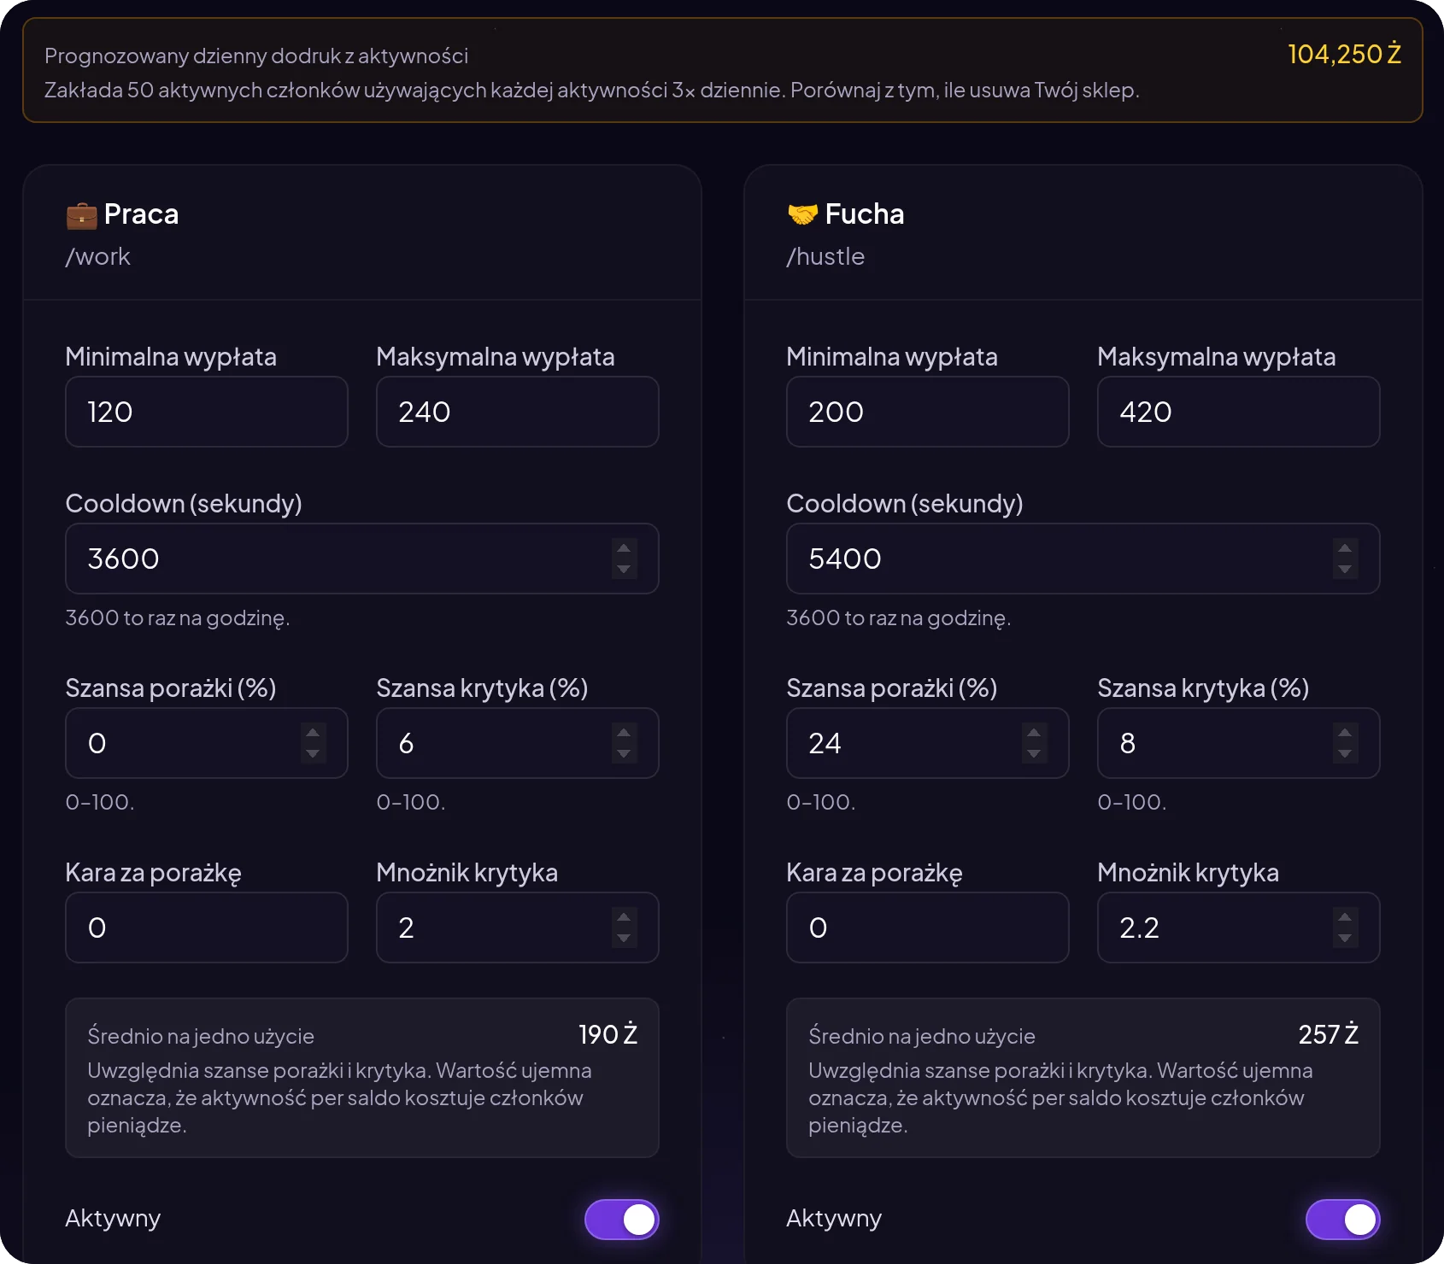1444x1264 pixels.
Task: Click the Praca card title
Action: coord(141,214)
